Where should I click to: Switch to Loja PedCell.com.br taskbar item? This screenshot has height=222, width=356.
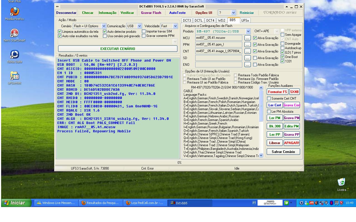point(145,203)
